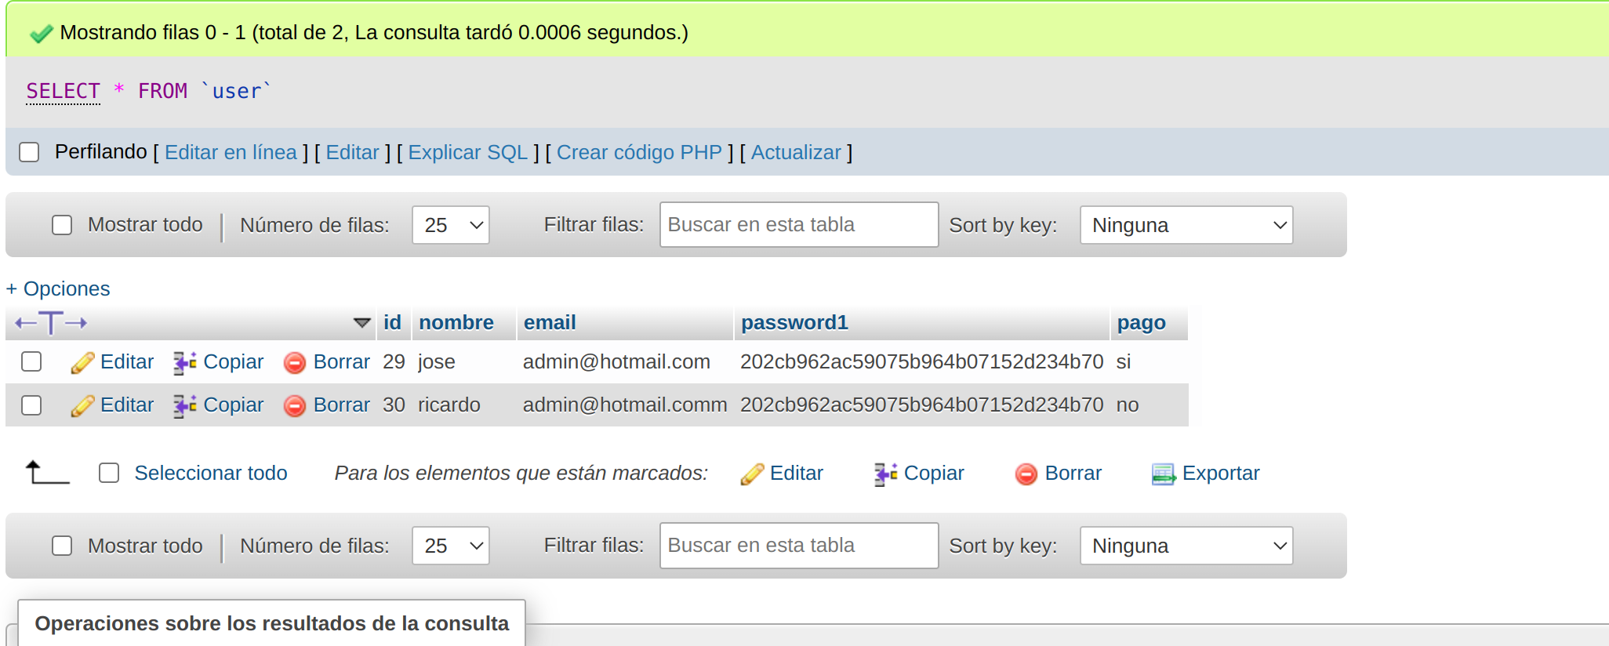Click the red delete icon in ricardo's row
Screen dimensions: 1609x646
click(295, 405)
